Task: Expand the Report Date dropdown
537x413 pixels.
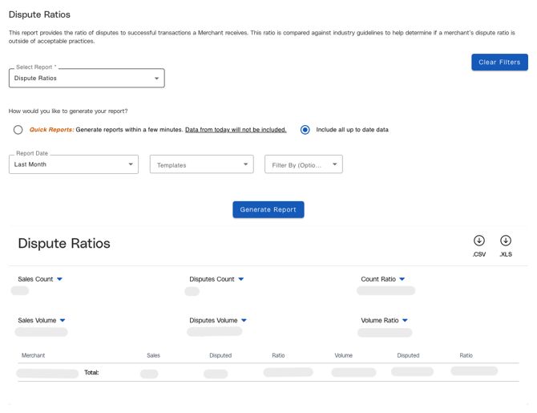Action: coord(74,164)
